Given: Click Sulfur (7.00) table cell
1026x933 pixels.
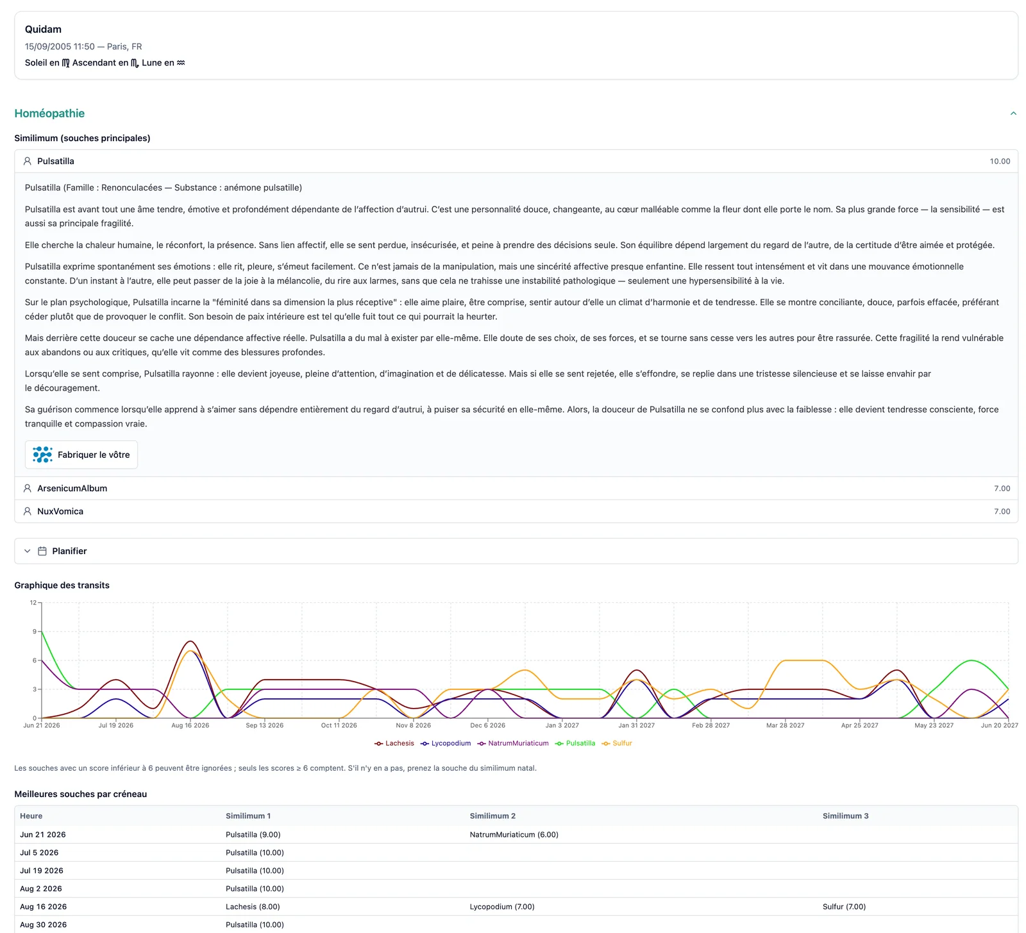Looking at the screenshot, I should pos(845,907).
